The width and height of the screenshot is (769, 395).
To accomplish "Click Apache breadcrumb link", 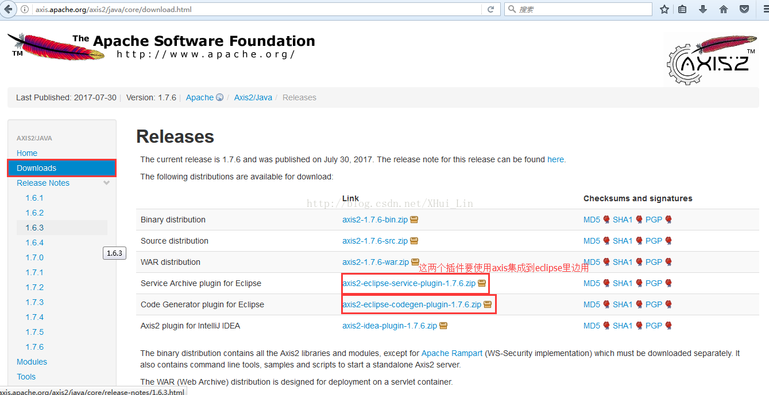I will (200, 97).
